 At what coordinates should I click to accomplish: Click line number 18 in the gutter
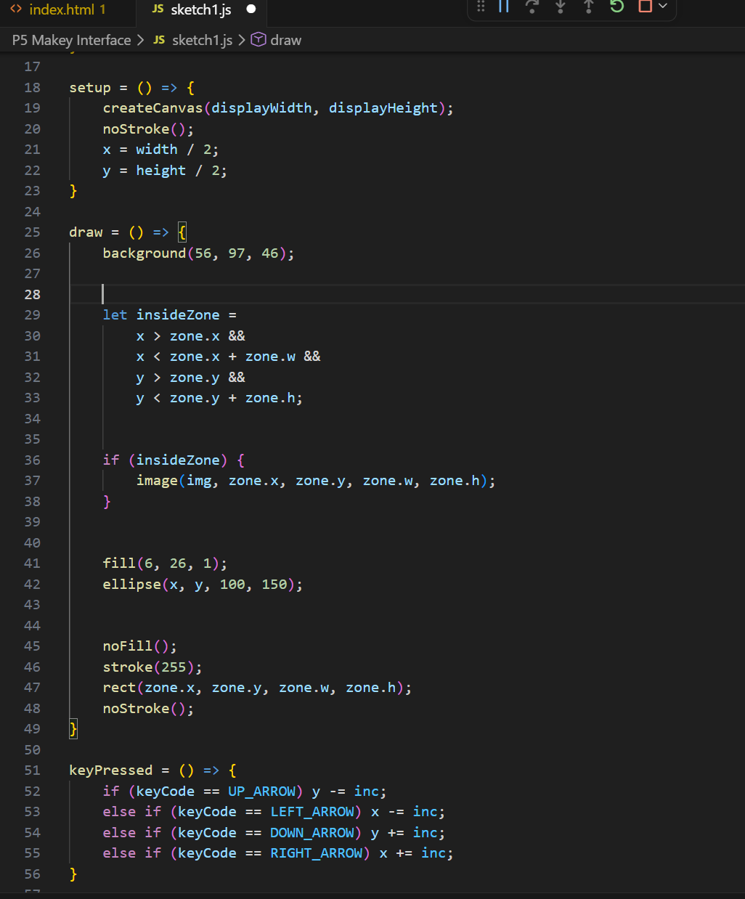click(32, 87)
